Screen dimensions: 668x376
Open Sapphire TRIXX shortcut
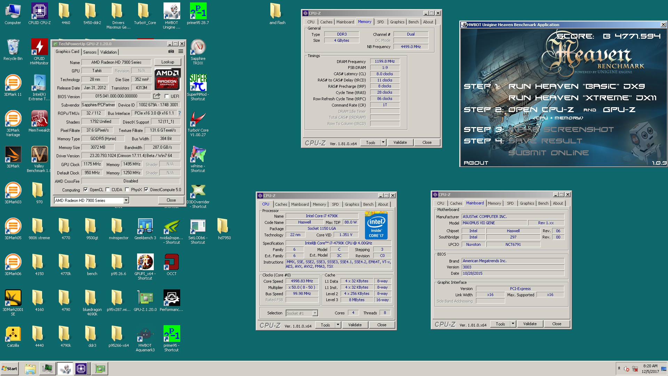[x=198, y=52]
